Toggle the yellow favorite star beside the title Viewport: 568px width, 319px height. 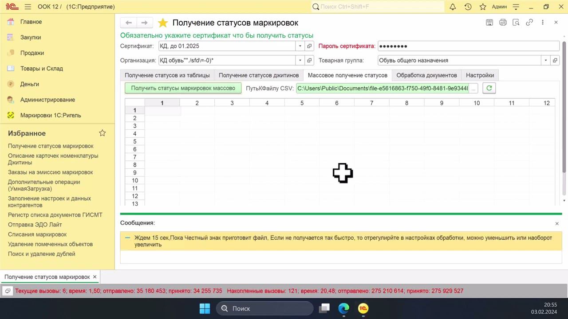coord(163,23)
